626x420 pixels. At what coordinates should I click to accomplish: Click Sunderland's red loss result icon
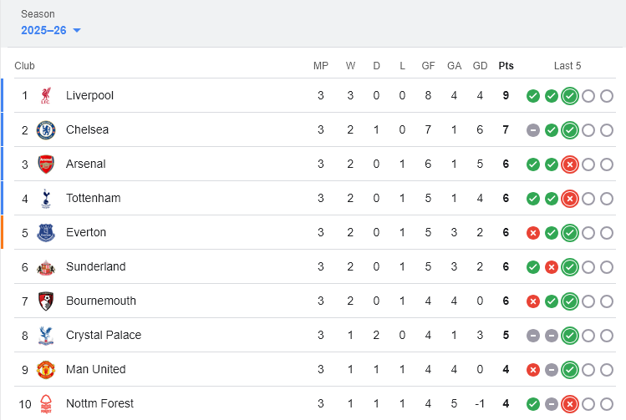(552, 267)
